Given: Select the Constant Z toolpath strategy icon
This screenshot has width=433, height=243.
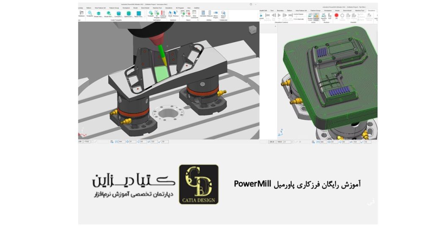Looking at the screenshot, I should click(118, 14).
